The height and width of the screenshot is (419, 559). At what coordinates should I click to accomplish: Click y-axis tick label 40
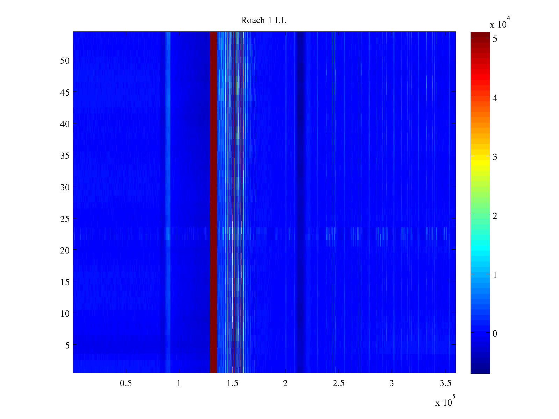(65, 124)
